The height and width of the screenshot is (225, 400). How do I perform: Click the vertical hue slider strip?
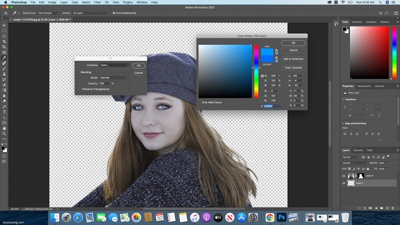coord(256,71)
